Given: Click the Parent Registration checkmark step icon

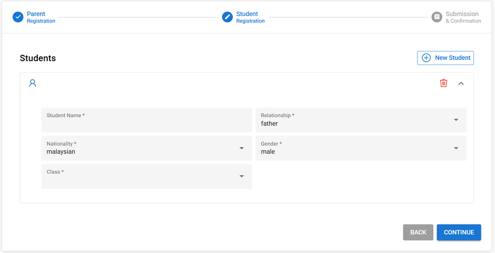Looking at the screenshot, I should tap(18, 17).
